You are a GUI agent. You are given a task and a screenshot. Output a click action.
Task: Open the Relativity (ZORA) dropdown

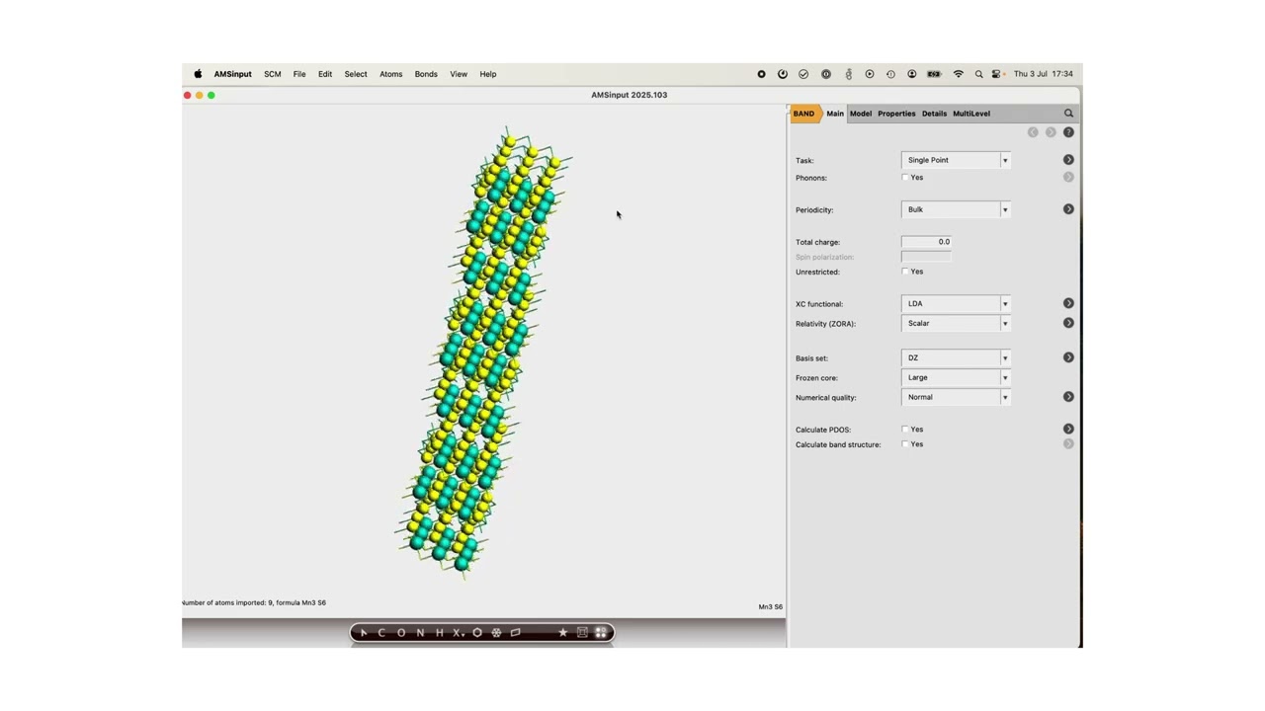point(956,323)
